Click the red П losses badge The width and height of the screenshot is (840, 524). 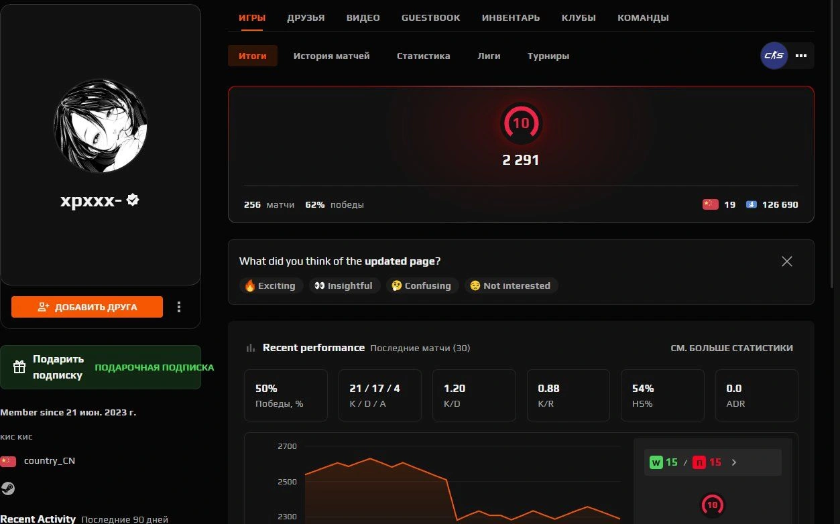tap(699, 462)
